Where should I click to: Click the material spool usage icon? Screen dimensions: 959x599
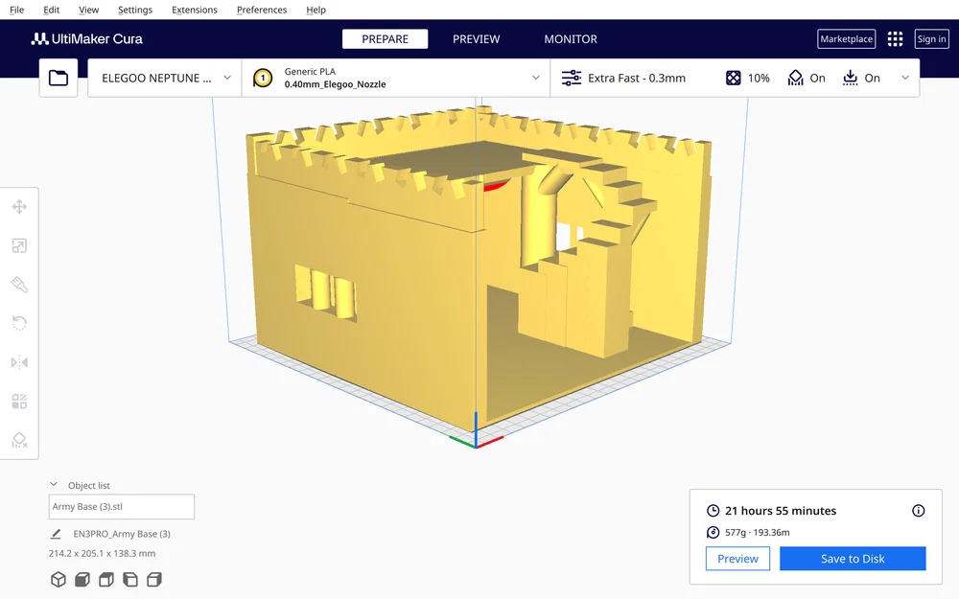click(713, 532)
